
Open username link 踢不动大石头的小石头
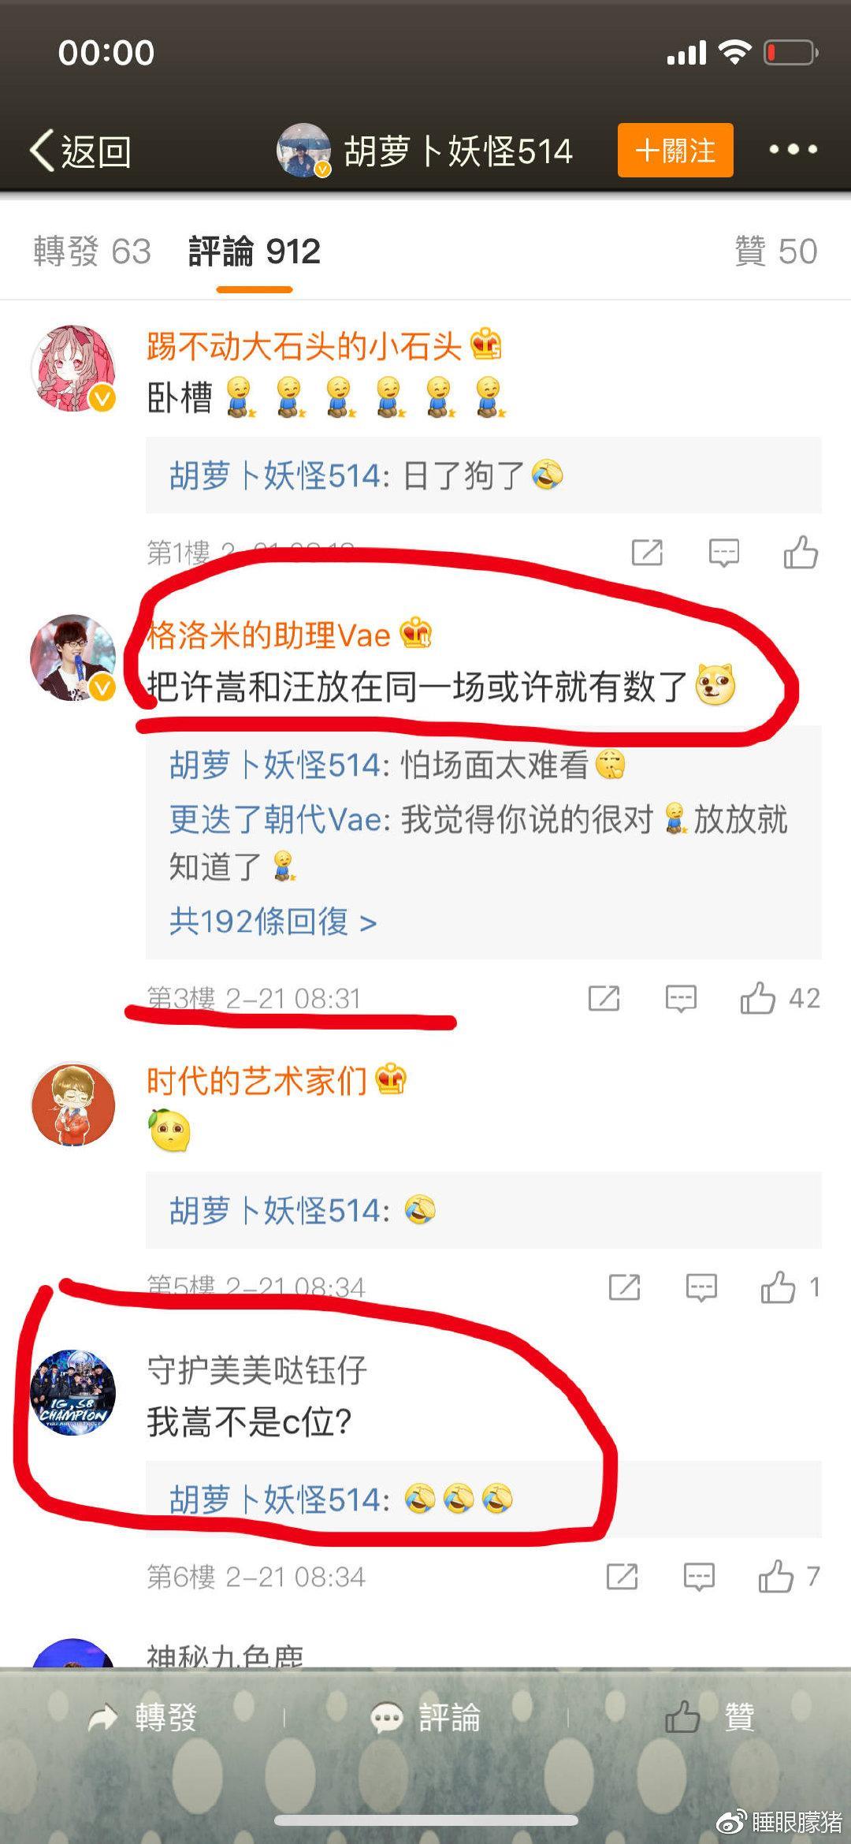(303, 345)
